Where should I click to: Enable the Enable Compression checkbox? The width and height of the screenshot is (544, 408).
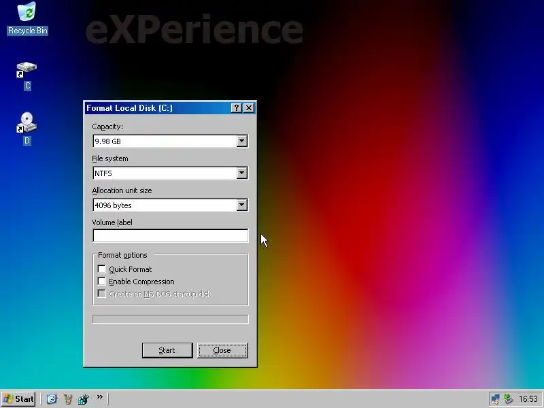(x=101, y=282)
